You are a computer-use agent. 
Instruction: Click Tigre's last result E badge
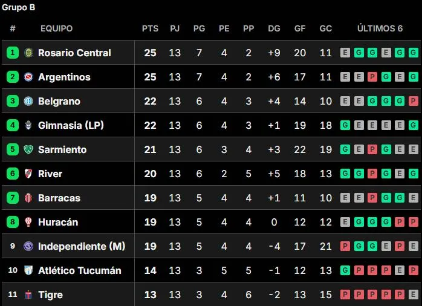(x=413, y=295)
